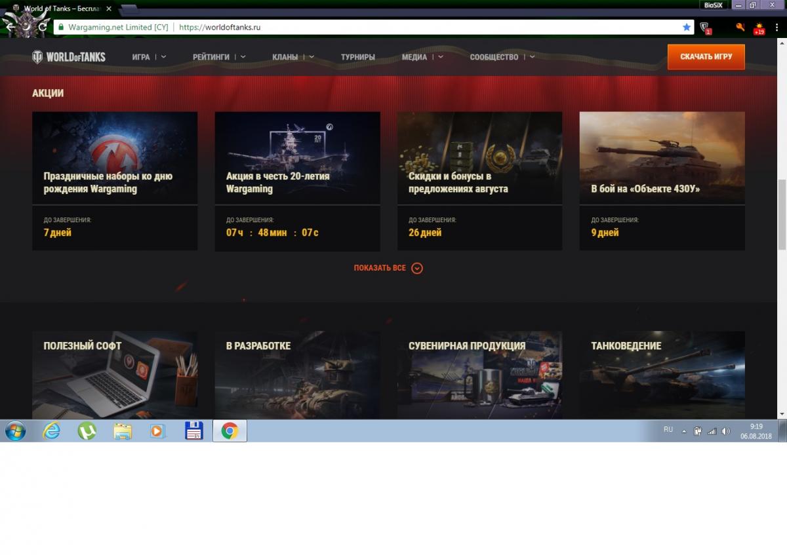Bookmark page with the star icon

click(687, 28)
